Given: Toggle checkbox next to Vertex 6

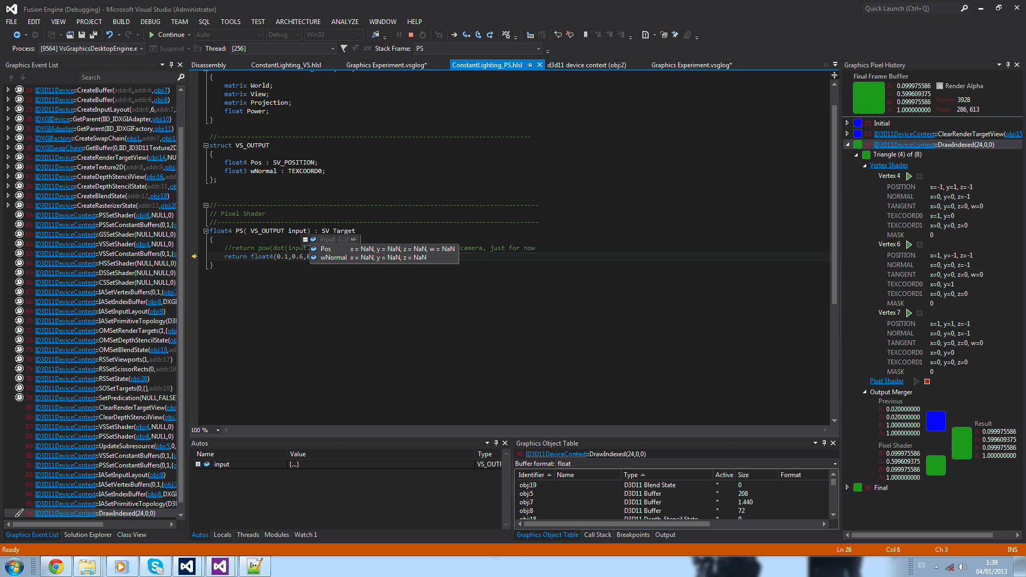Looking at the screenshot, I should pos(920,245).
